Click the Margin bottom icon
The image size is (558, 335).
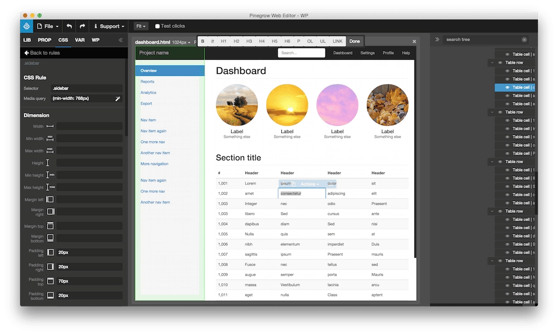[51, 238]
